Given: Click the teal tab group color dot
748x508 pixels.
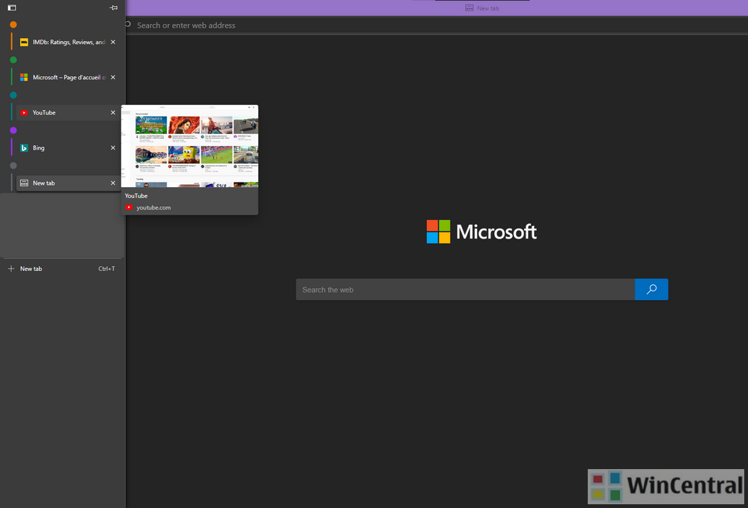Looking at the screenshot, I should [13, 95].
